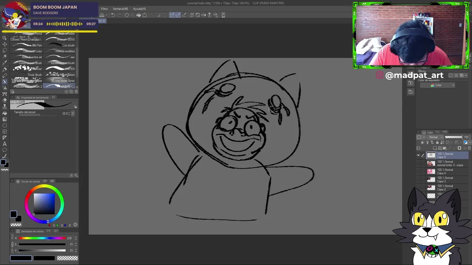
Task: Select the Airbrush tool
Action: 5,88
